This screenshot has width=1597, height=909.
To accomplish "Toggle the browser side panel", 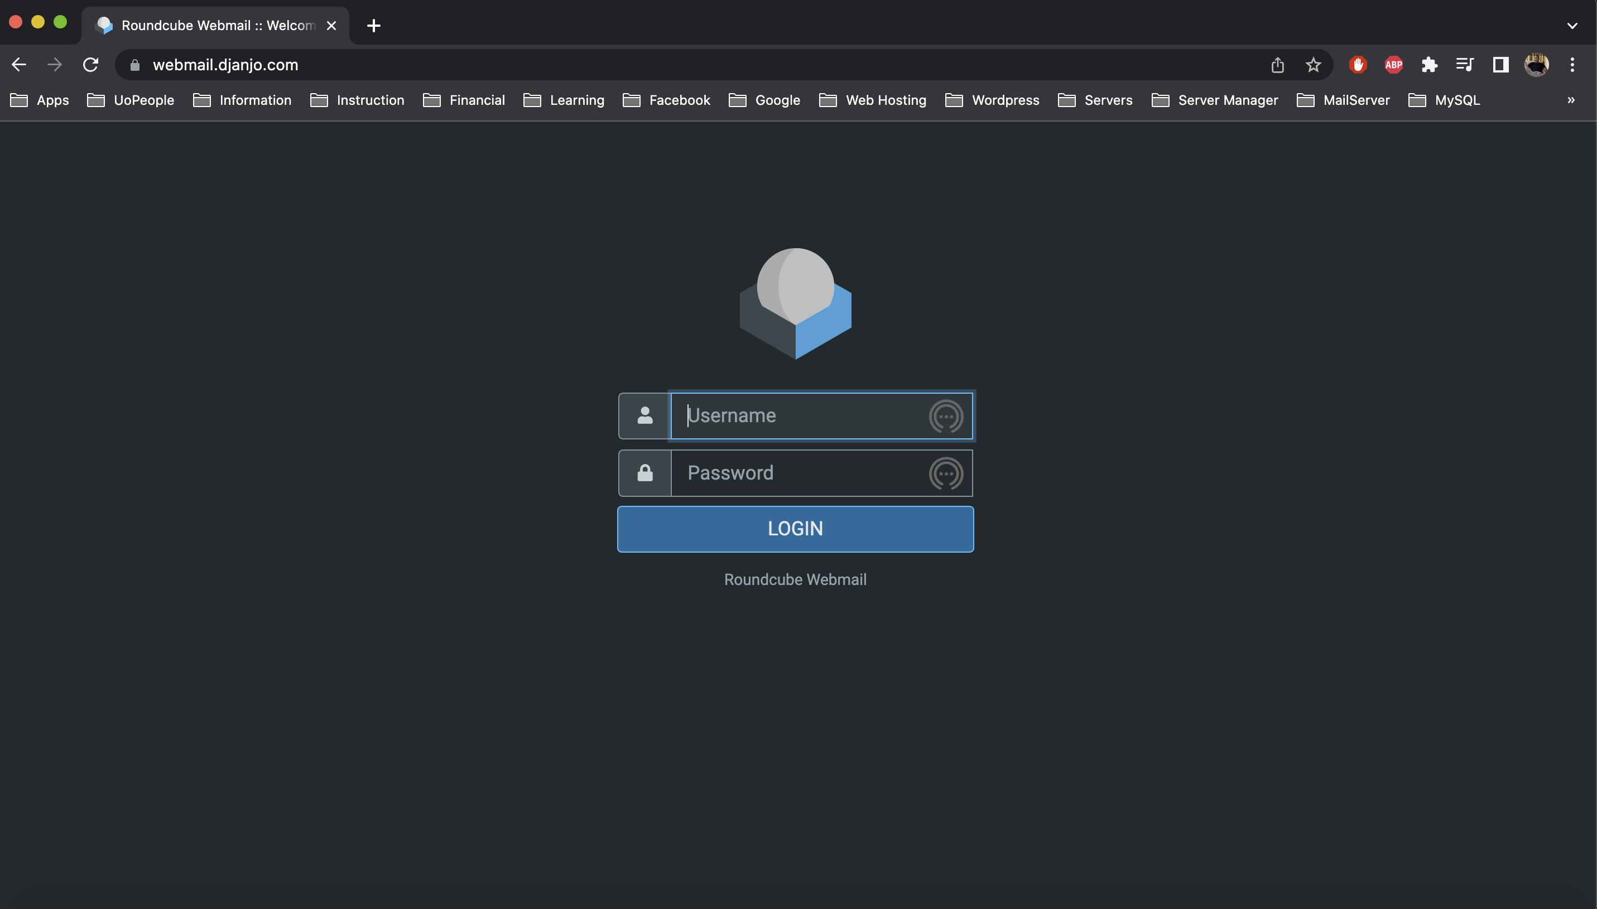I will click(1500, 64).
